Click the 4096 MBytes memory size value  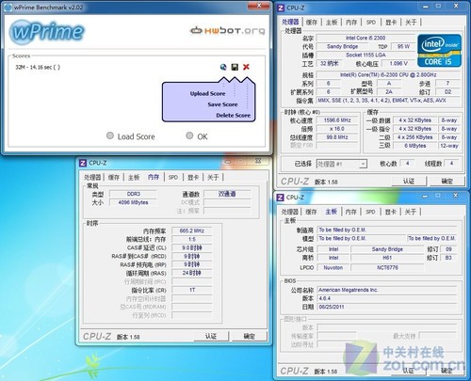click(133, 202)
